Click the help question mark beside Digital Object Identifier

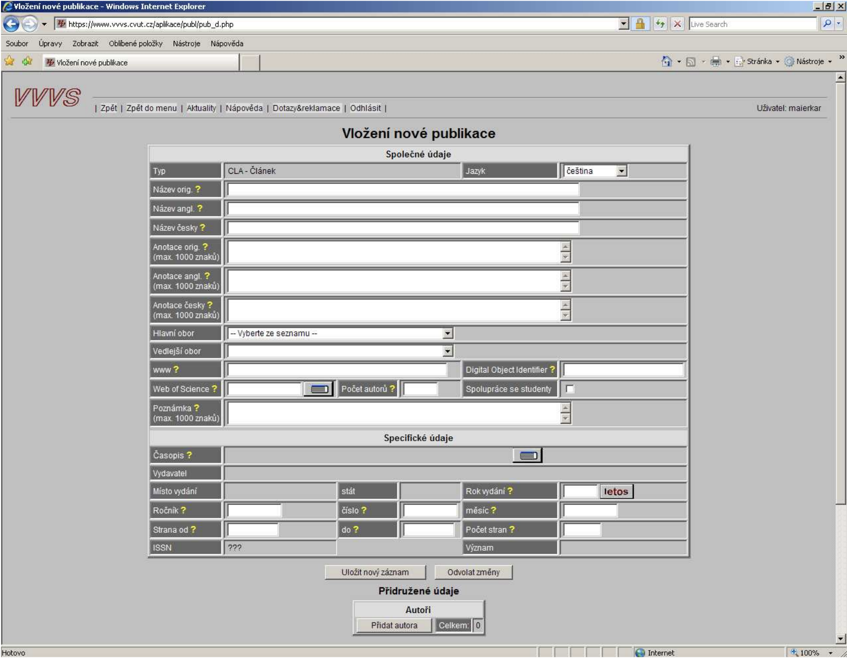tap(552, 370)
